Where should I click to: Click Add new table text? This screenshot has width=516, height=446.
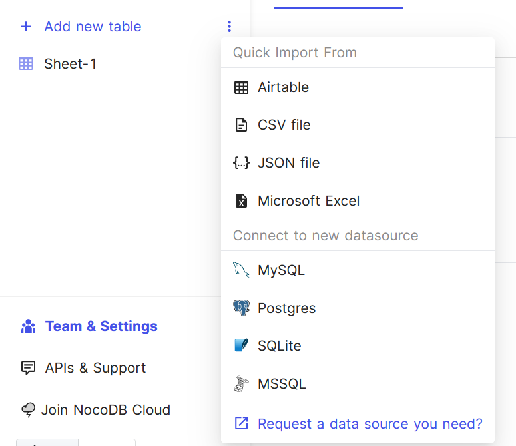pyautogui.click(x=93, y=27)
